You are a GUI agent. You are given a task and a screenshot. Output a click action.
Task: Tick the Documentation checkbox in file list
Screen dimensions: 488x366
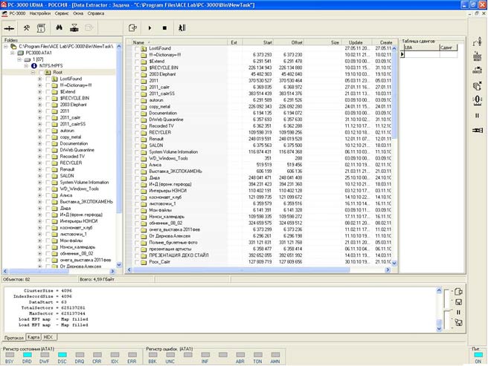pyautogui.click(x=137, y=113)
